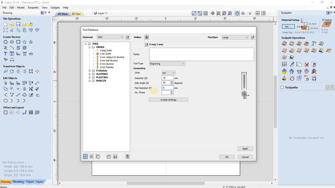Click the XY Datum position icon
Viewport: 335px width, 188px height.
point(327,24)
